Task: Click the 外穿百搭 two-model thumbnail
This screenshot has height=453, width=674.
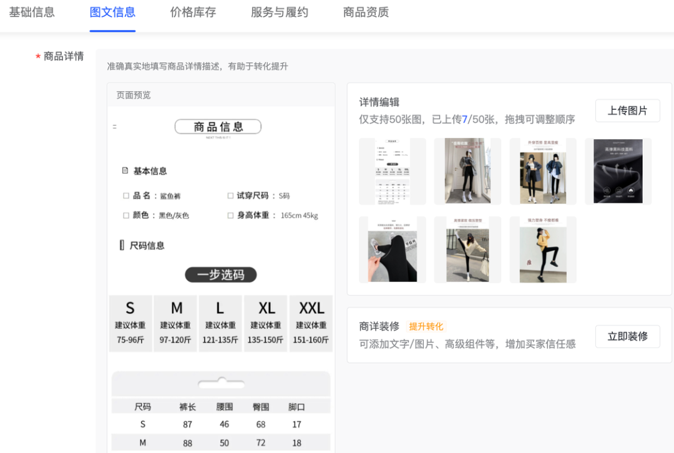Action: (543, 171)
